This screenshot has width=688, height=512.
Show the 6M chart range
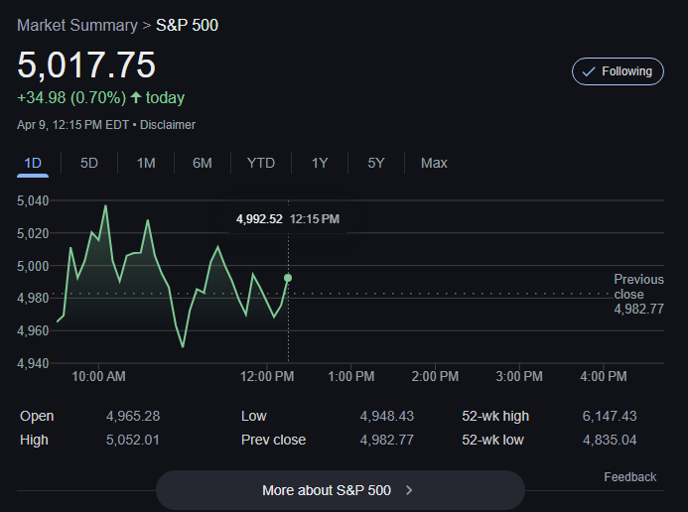click(202, 163)
